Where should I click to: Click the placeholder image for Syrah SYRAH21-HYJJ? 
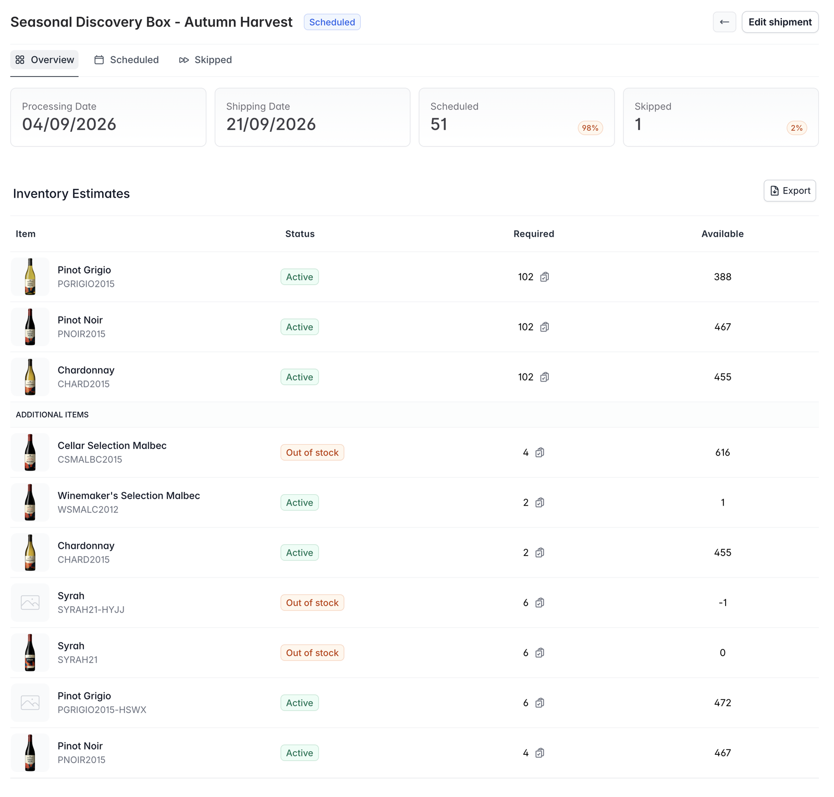30,603
